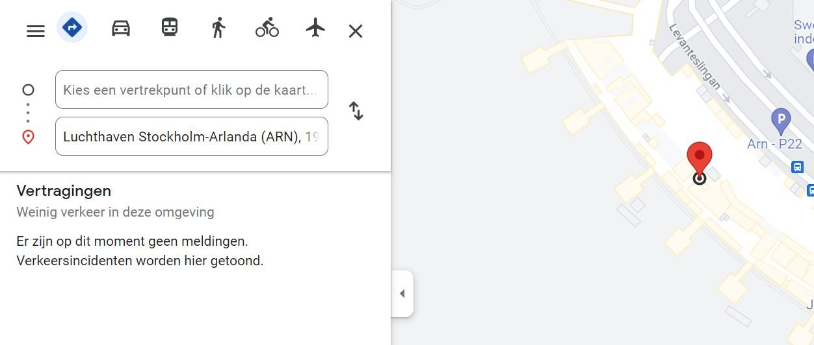The width and height of the screenshot is (814, 345).
Task: Select the best route travel mode
Action: [x=72, y=28]
